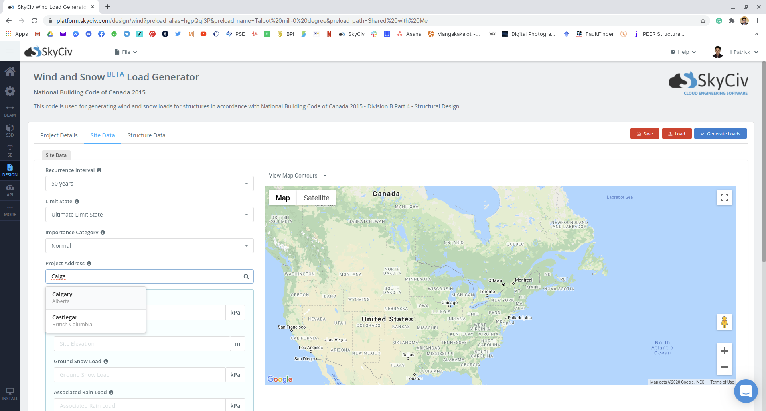
Task: Open the File menu
Action: pyautogui.click(x=126, y=52)
